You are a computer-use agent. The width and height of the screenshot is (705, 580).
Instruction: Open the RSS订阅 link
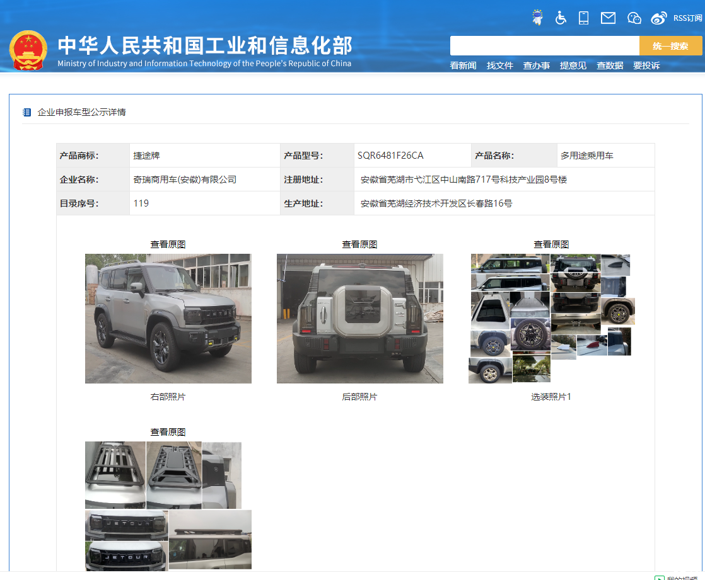[x=687, y=18]
